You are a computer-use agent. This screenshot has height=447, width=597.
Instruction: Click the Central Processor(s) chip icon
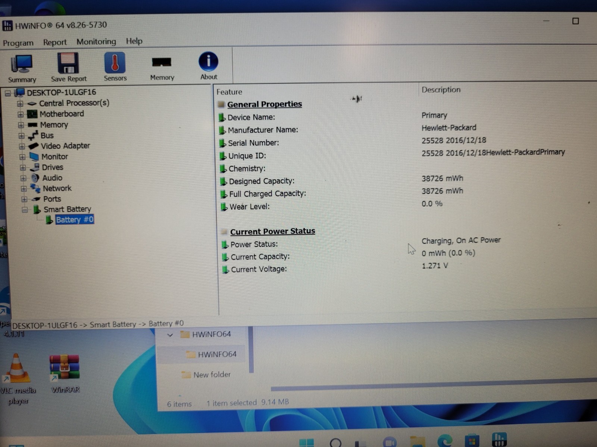tap(32, 104)
